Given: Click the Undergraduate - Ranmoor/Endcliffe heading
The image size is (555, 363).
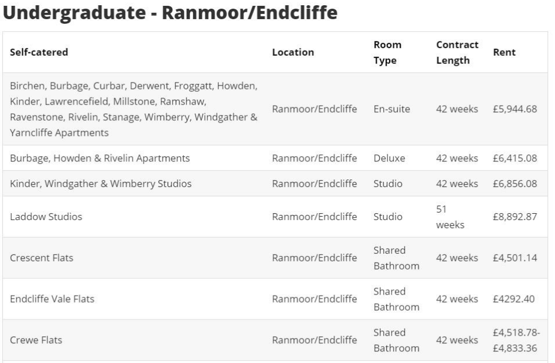Looking at the screenshot, I should click(x=171, y=14).
